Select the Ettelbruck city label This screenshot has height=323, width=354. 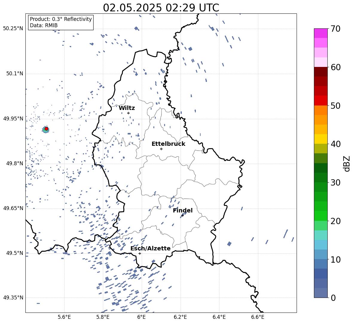click(168, 144)
